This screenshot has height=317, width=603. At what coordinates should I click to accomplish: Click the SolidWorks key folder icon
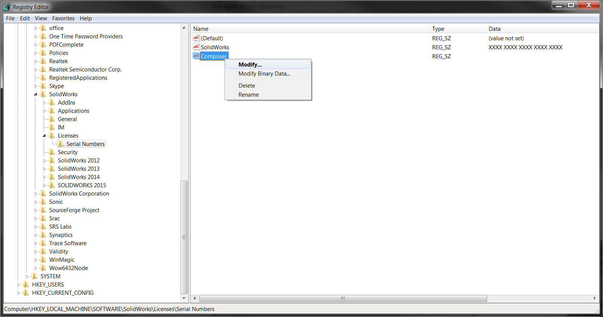[x=44, y=94]
